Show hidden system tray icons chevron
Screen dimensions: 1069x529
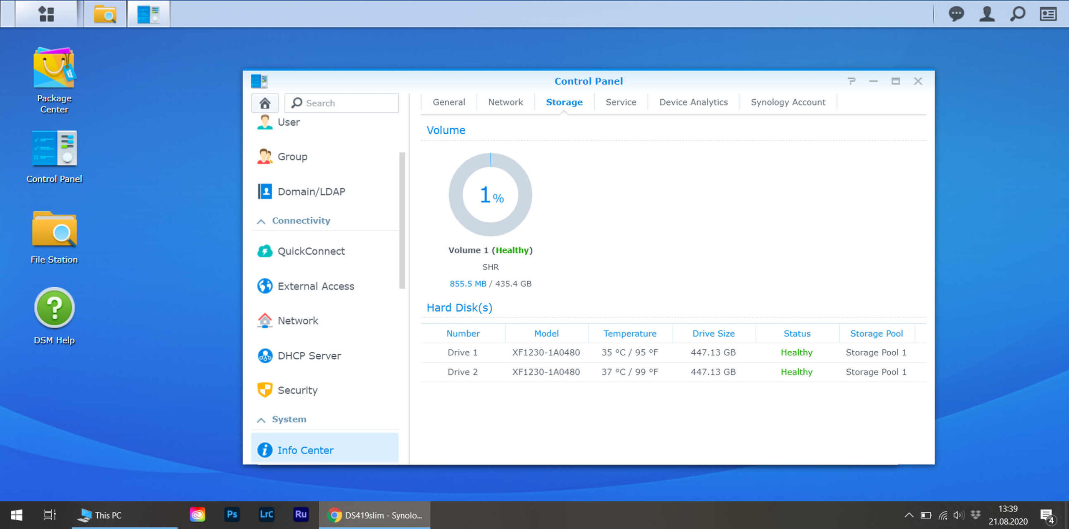point(909,515)
